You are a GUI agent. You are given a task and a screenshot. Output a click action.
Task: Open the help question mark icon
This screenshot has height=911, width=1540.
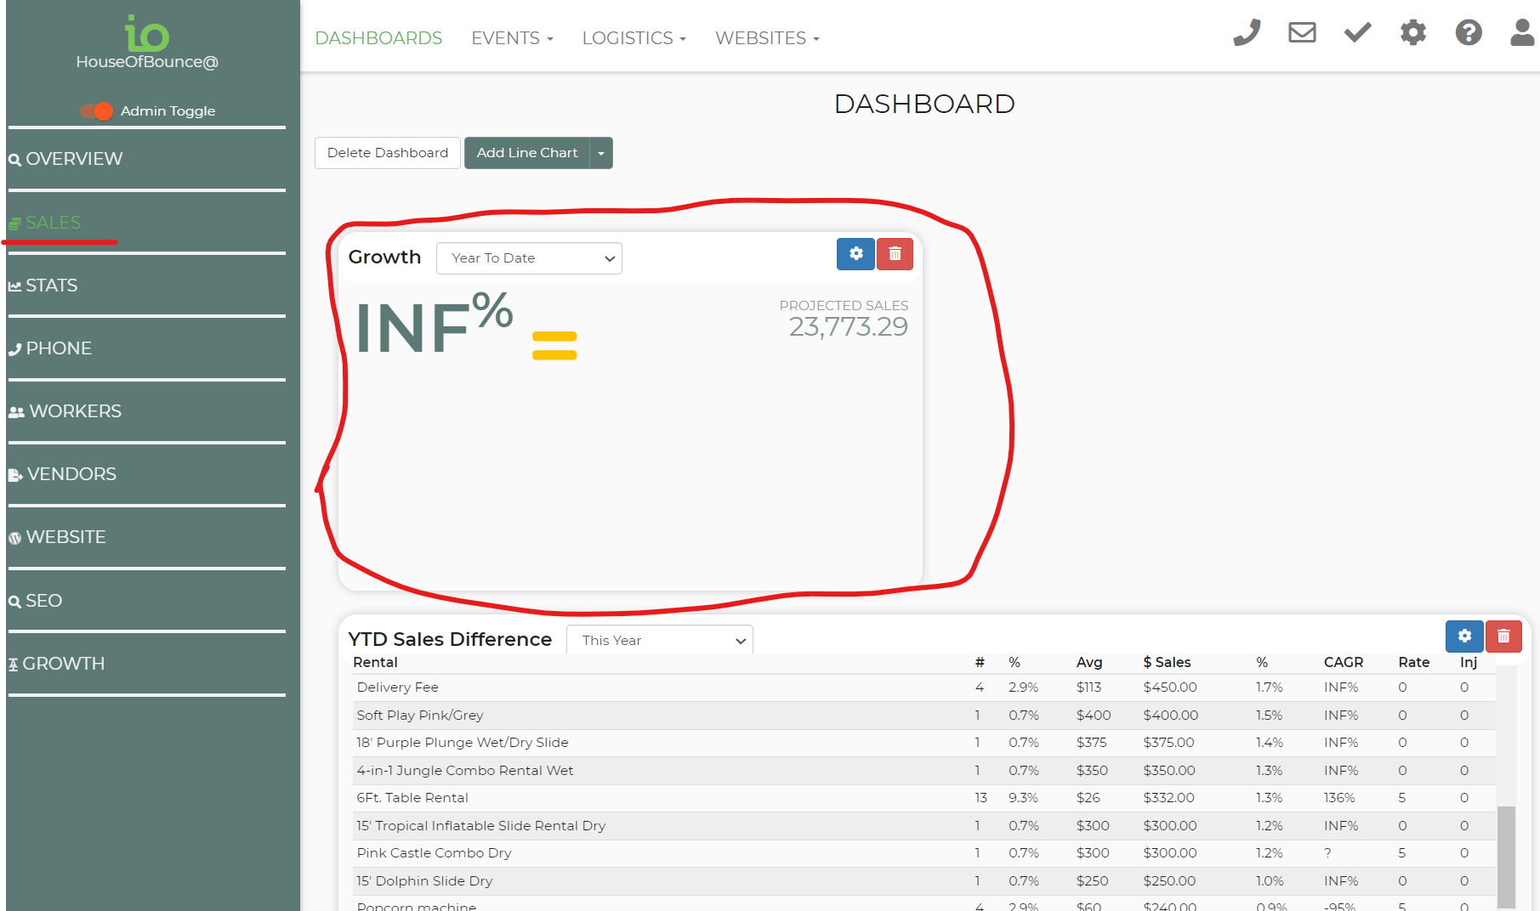[1469, 33]
